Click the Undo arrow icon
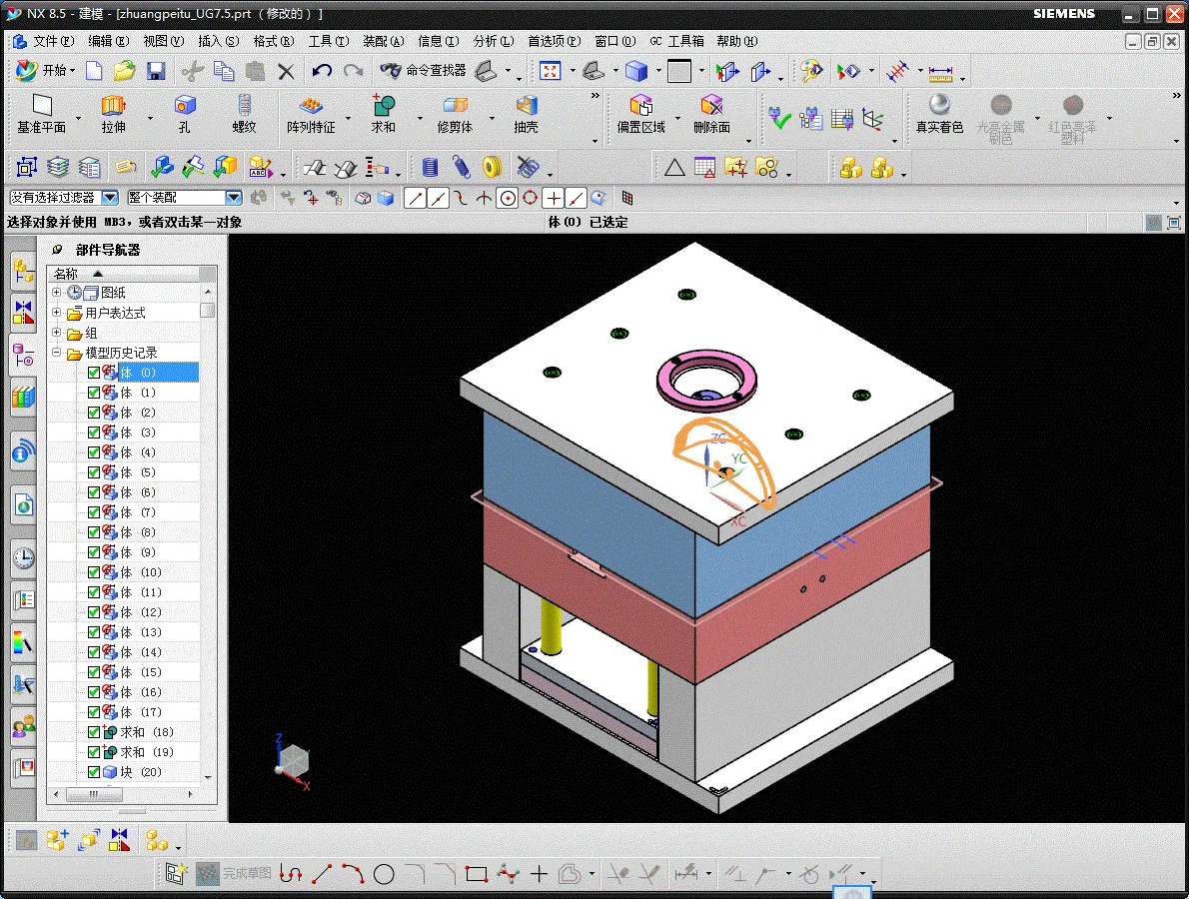 coord(322,71)
